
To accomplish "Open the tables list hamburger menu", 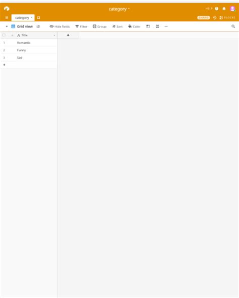I will coord(7,18).
